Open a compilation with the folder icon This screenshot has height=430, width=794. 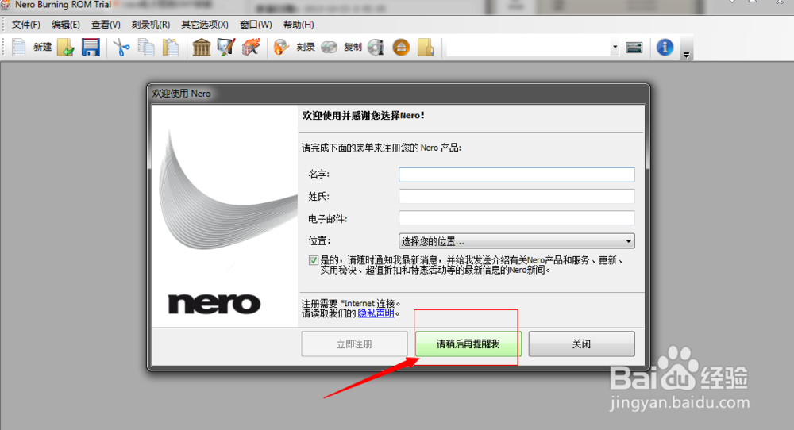tap(66, 48)
